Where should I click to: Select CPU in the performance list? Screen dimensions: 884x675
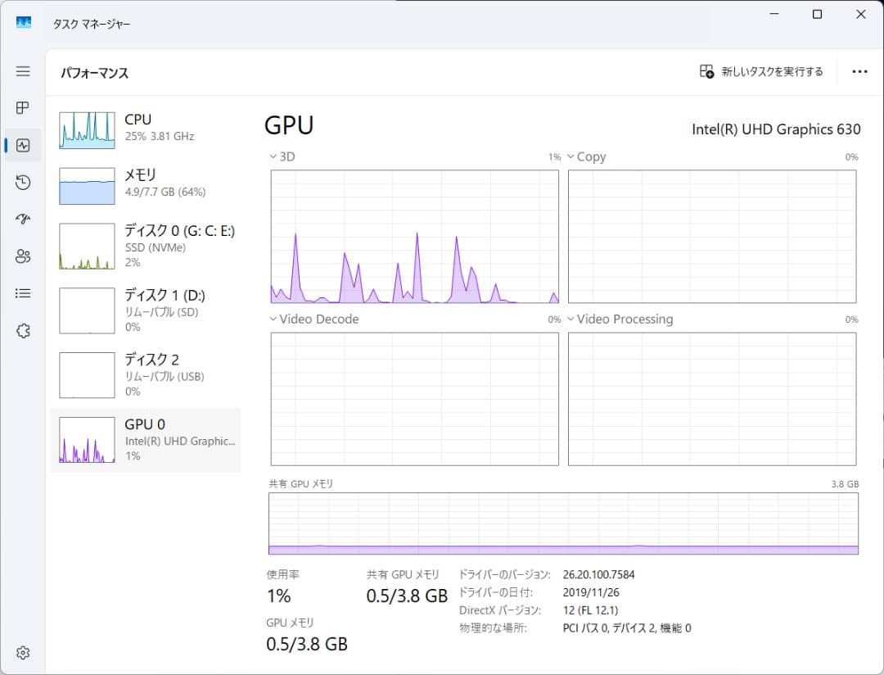(x=146, y=128)
